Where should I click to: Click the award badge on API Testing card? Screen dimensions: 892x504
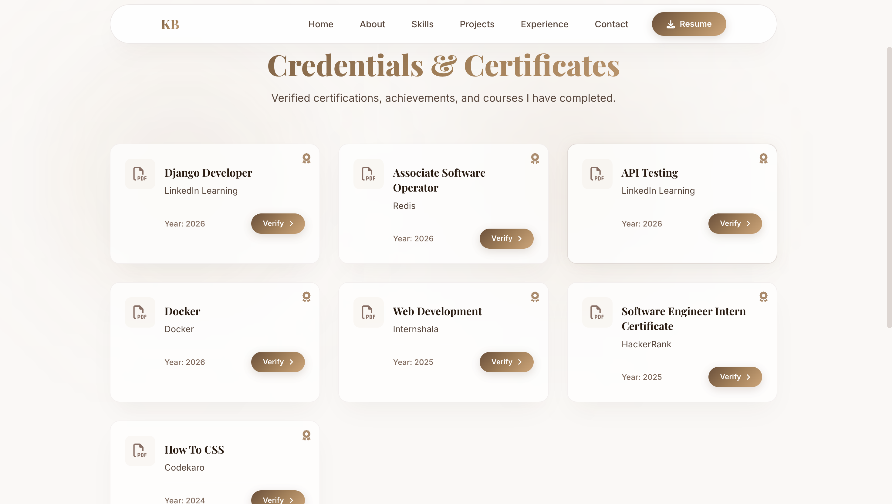(x=763, y=158)
